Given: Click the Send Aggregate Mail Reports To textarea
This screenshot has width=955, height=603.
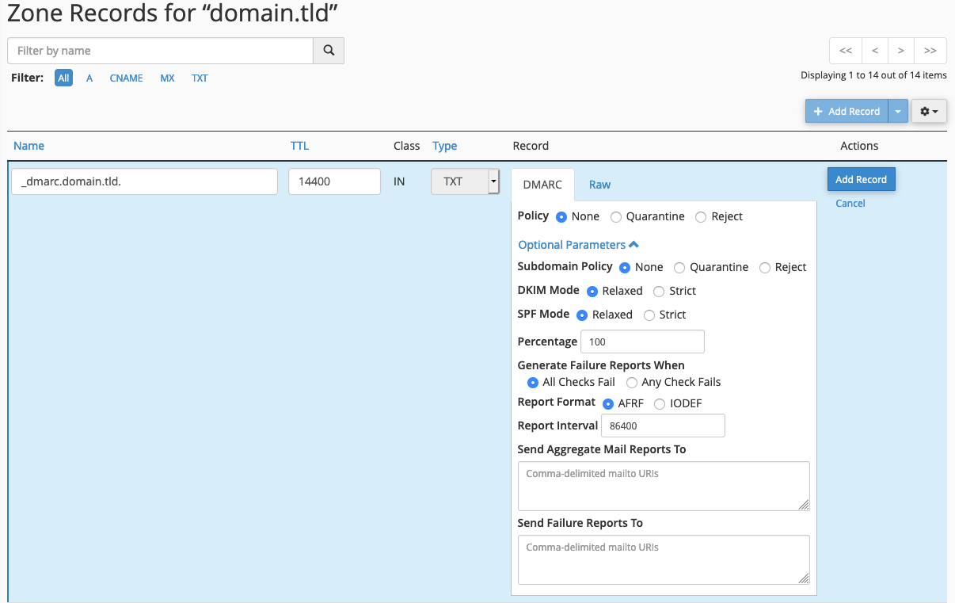Looking at the screenshot, I should [x=663, y=486].
